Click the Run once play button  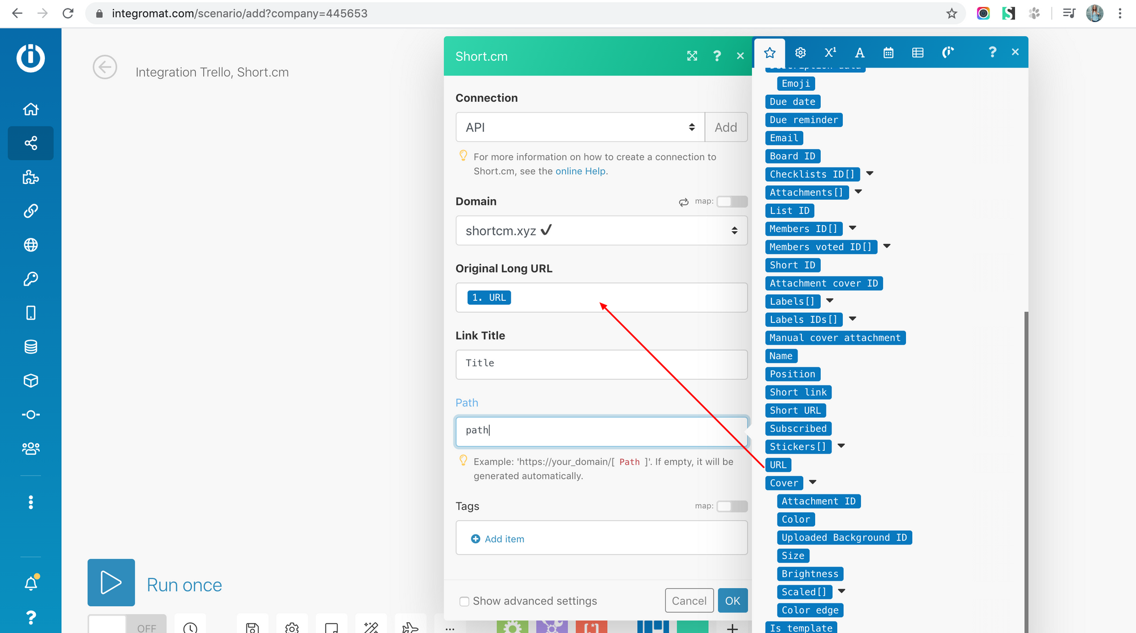pyautogui.click(x=111, y=582)
